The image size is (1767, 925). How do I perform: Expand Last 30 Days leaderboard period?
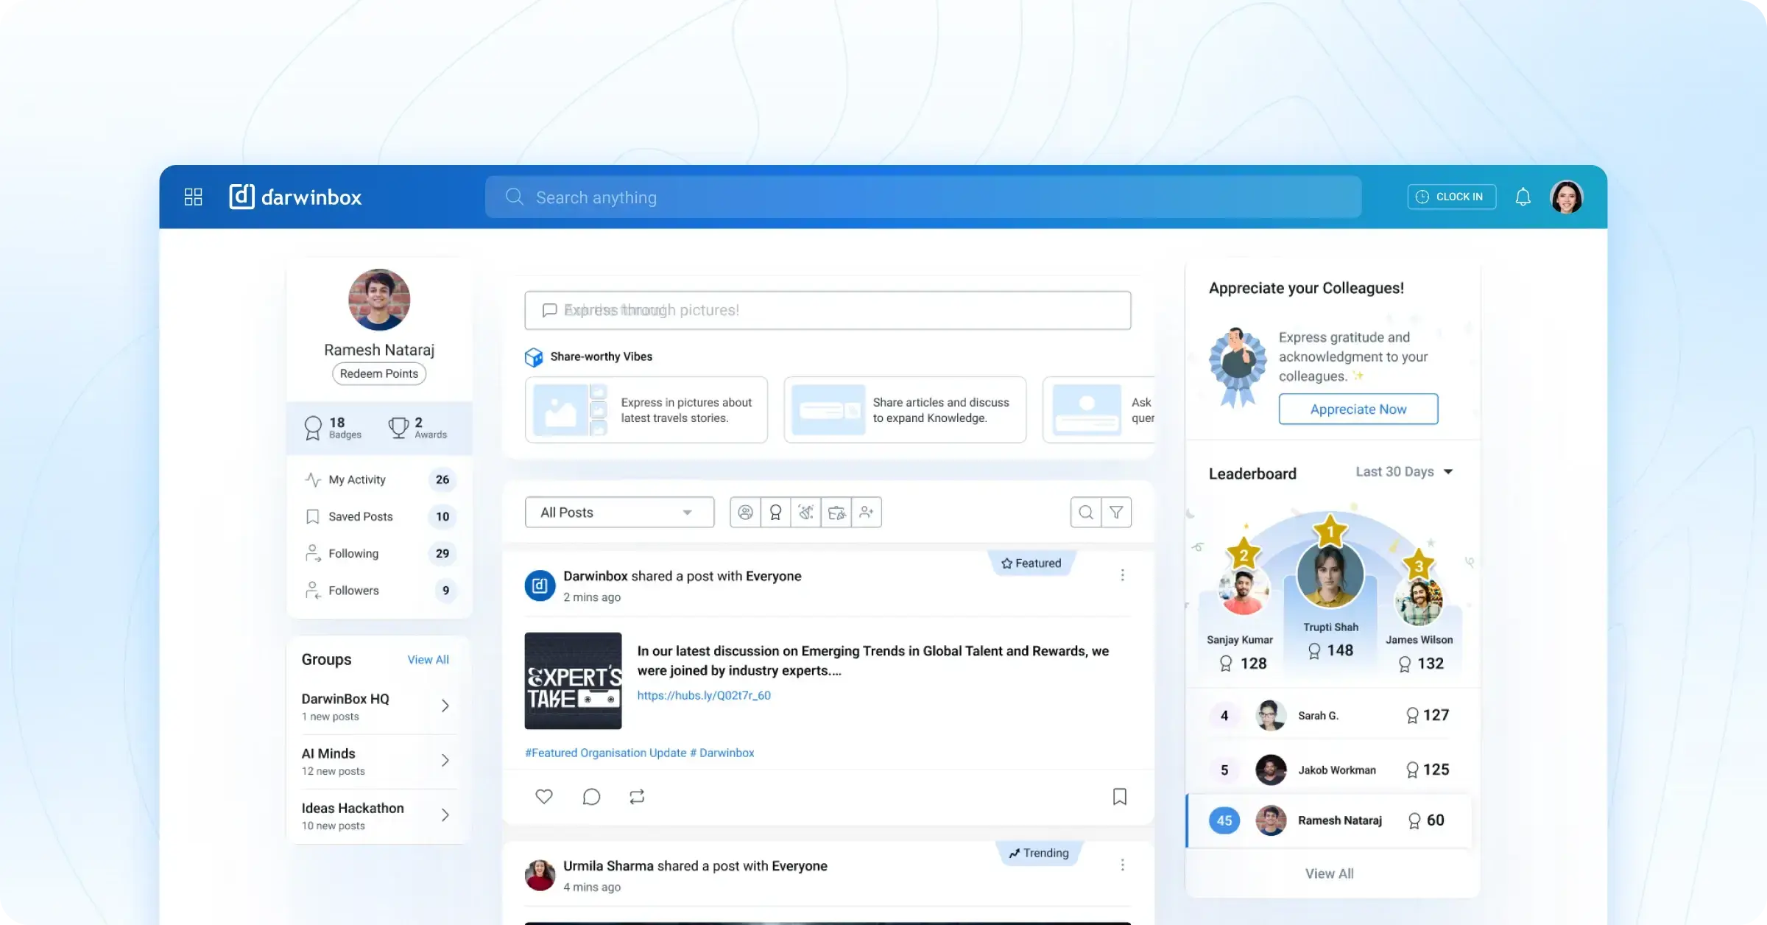[x=1404, y=472]
